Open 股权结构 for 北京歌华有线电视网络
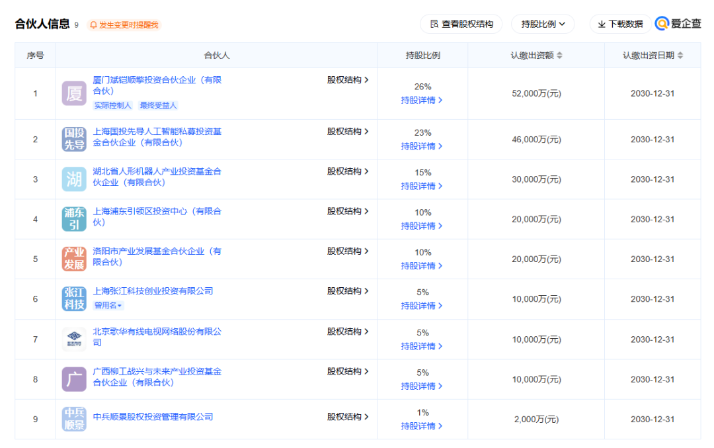714x448 pixels. click(x=348, y=332)
